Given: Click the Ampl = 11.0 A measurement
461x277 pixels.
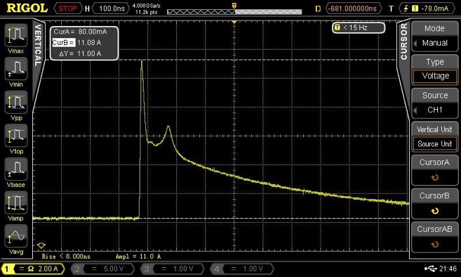Looking at the screenshot, I should 138,257.
